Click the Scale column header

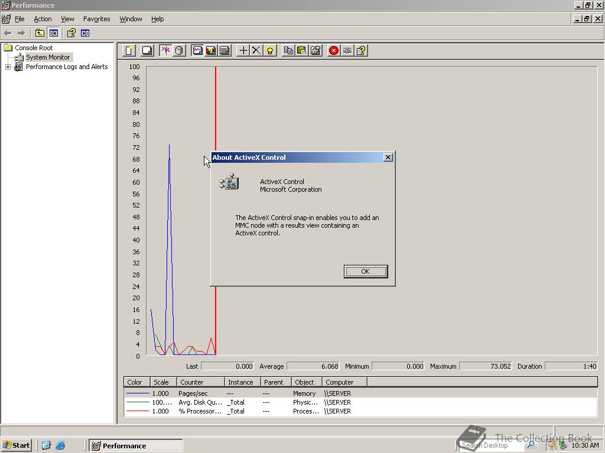[163, 382]
